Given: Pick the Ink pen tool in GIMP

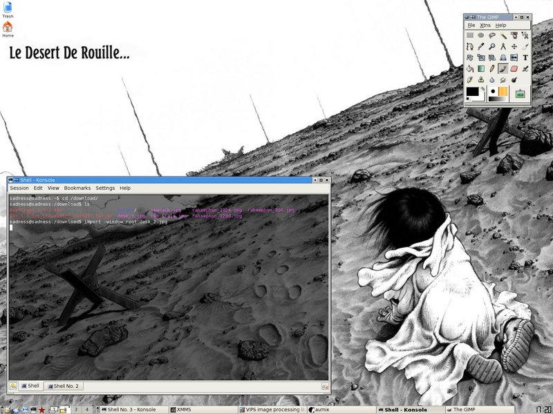Looking at the screenshot, I should tap(470, 80).
